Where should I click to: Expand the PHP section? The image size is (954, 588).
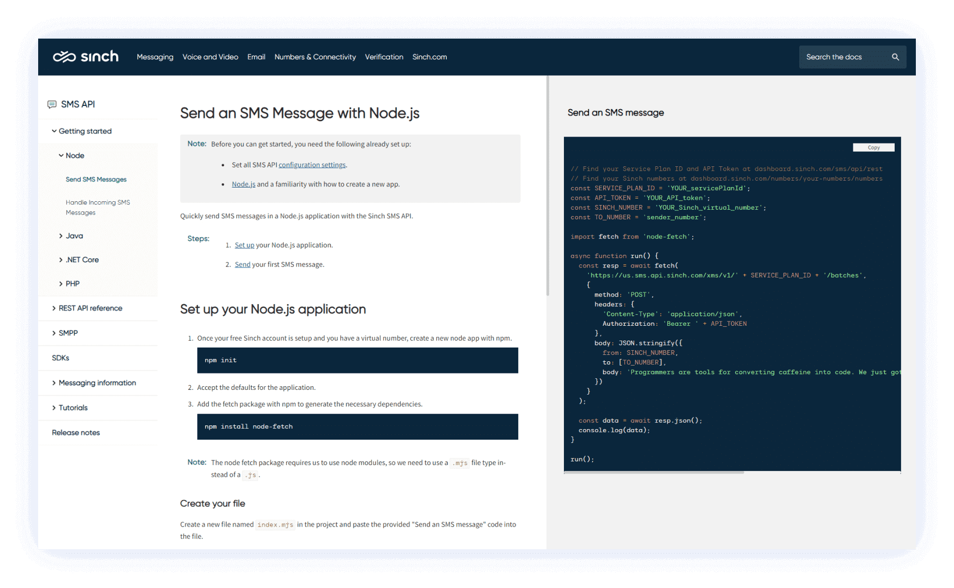[x=61, y=284]
